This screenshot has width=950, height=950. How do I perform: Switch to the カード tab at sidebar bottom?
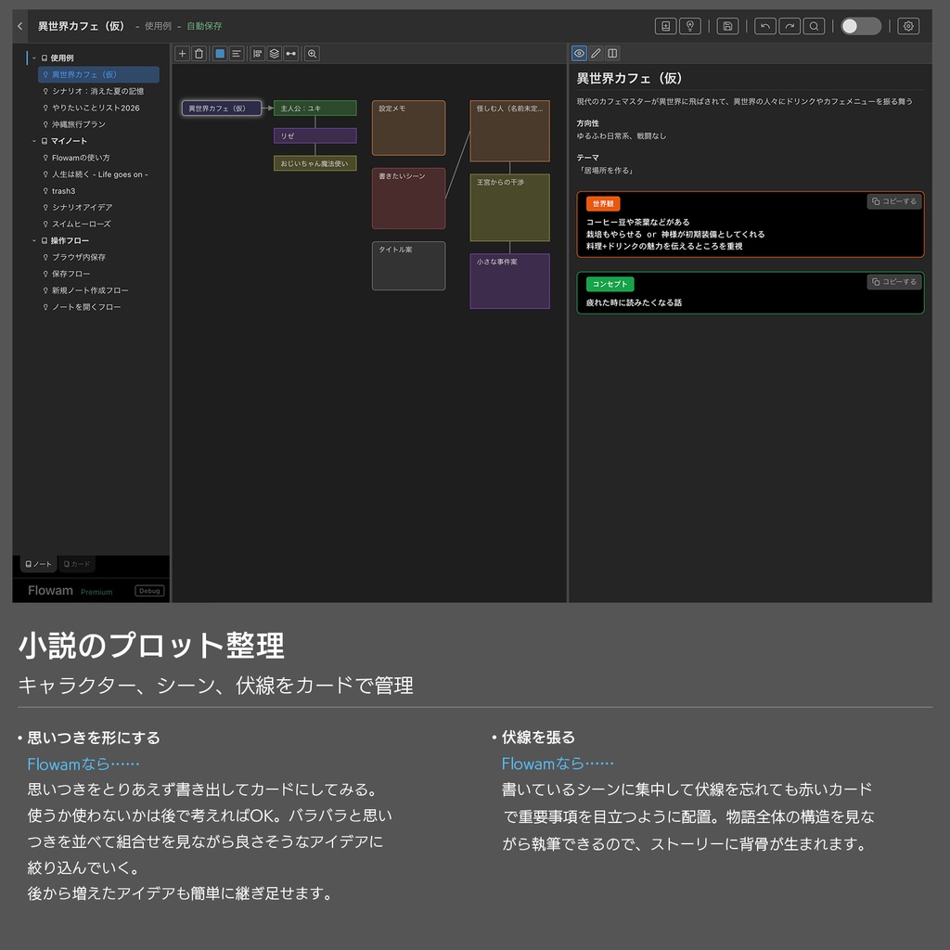point(76,563)
